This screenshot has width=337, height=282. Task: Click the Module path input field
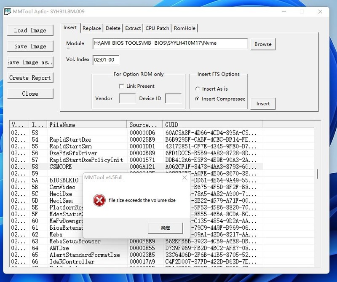170,44
